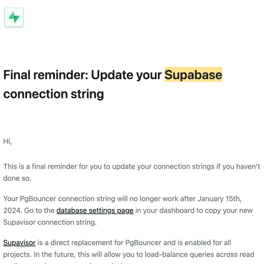Click "copy your new" text
264x264 pixels.
point(230,210)
